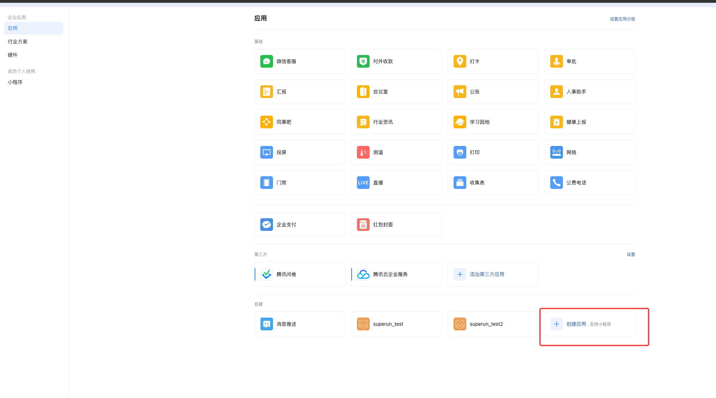This screenshot has height=398, width=716.
Task: Open the 公费电话 phone icon
Action: 556,183
